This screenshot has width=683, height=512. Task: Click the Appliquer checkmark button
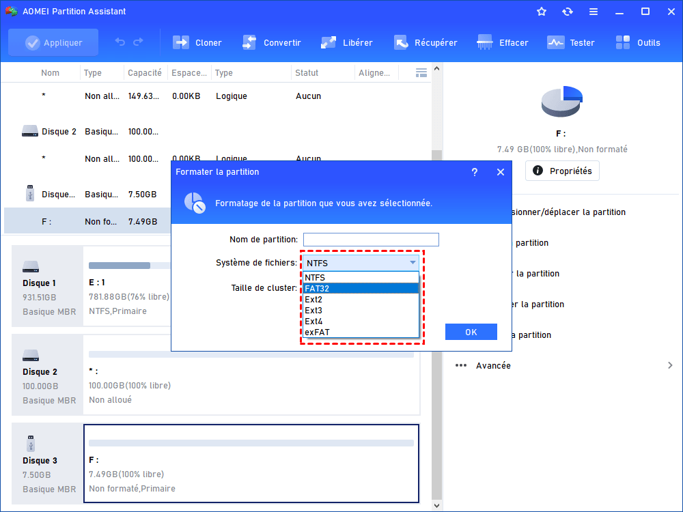coord(53,42)
